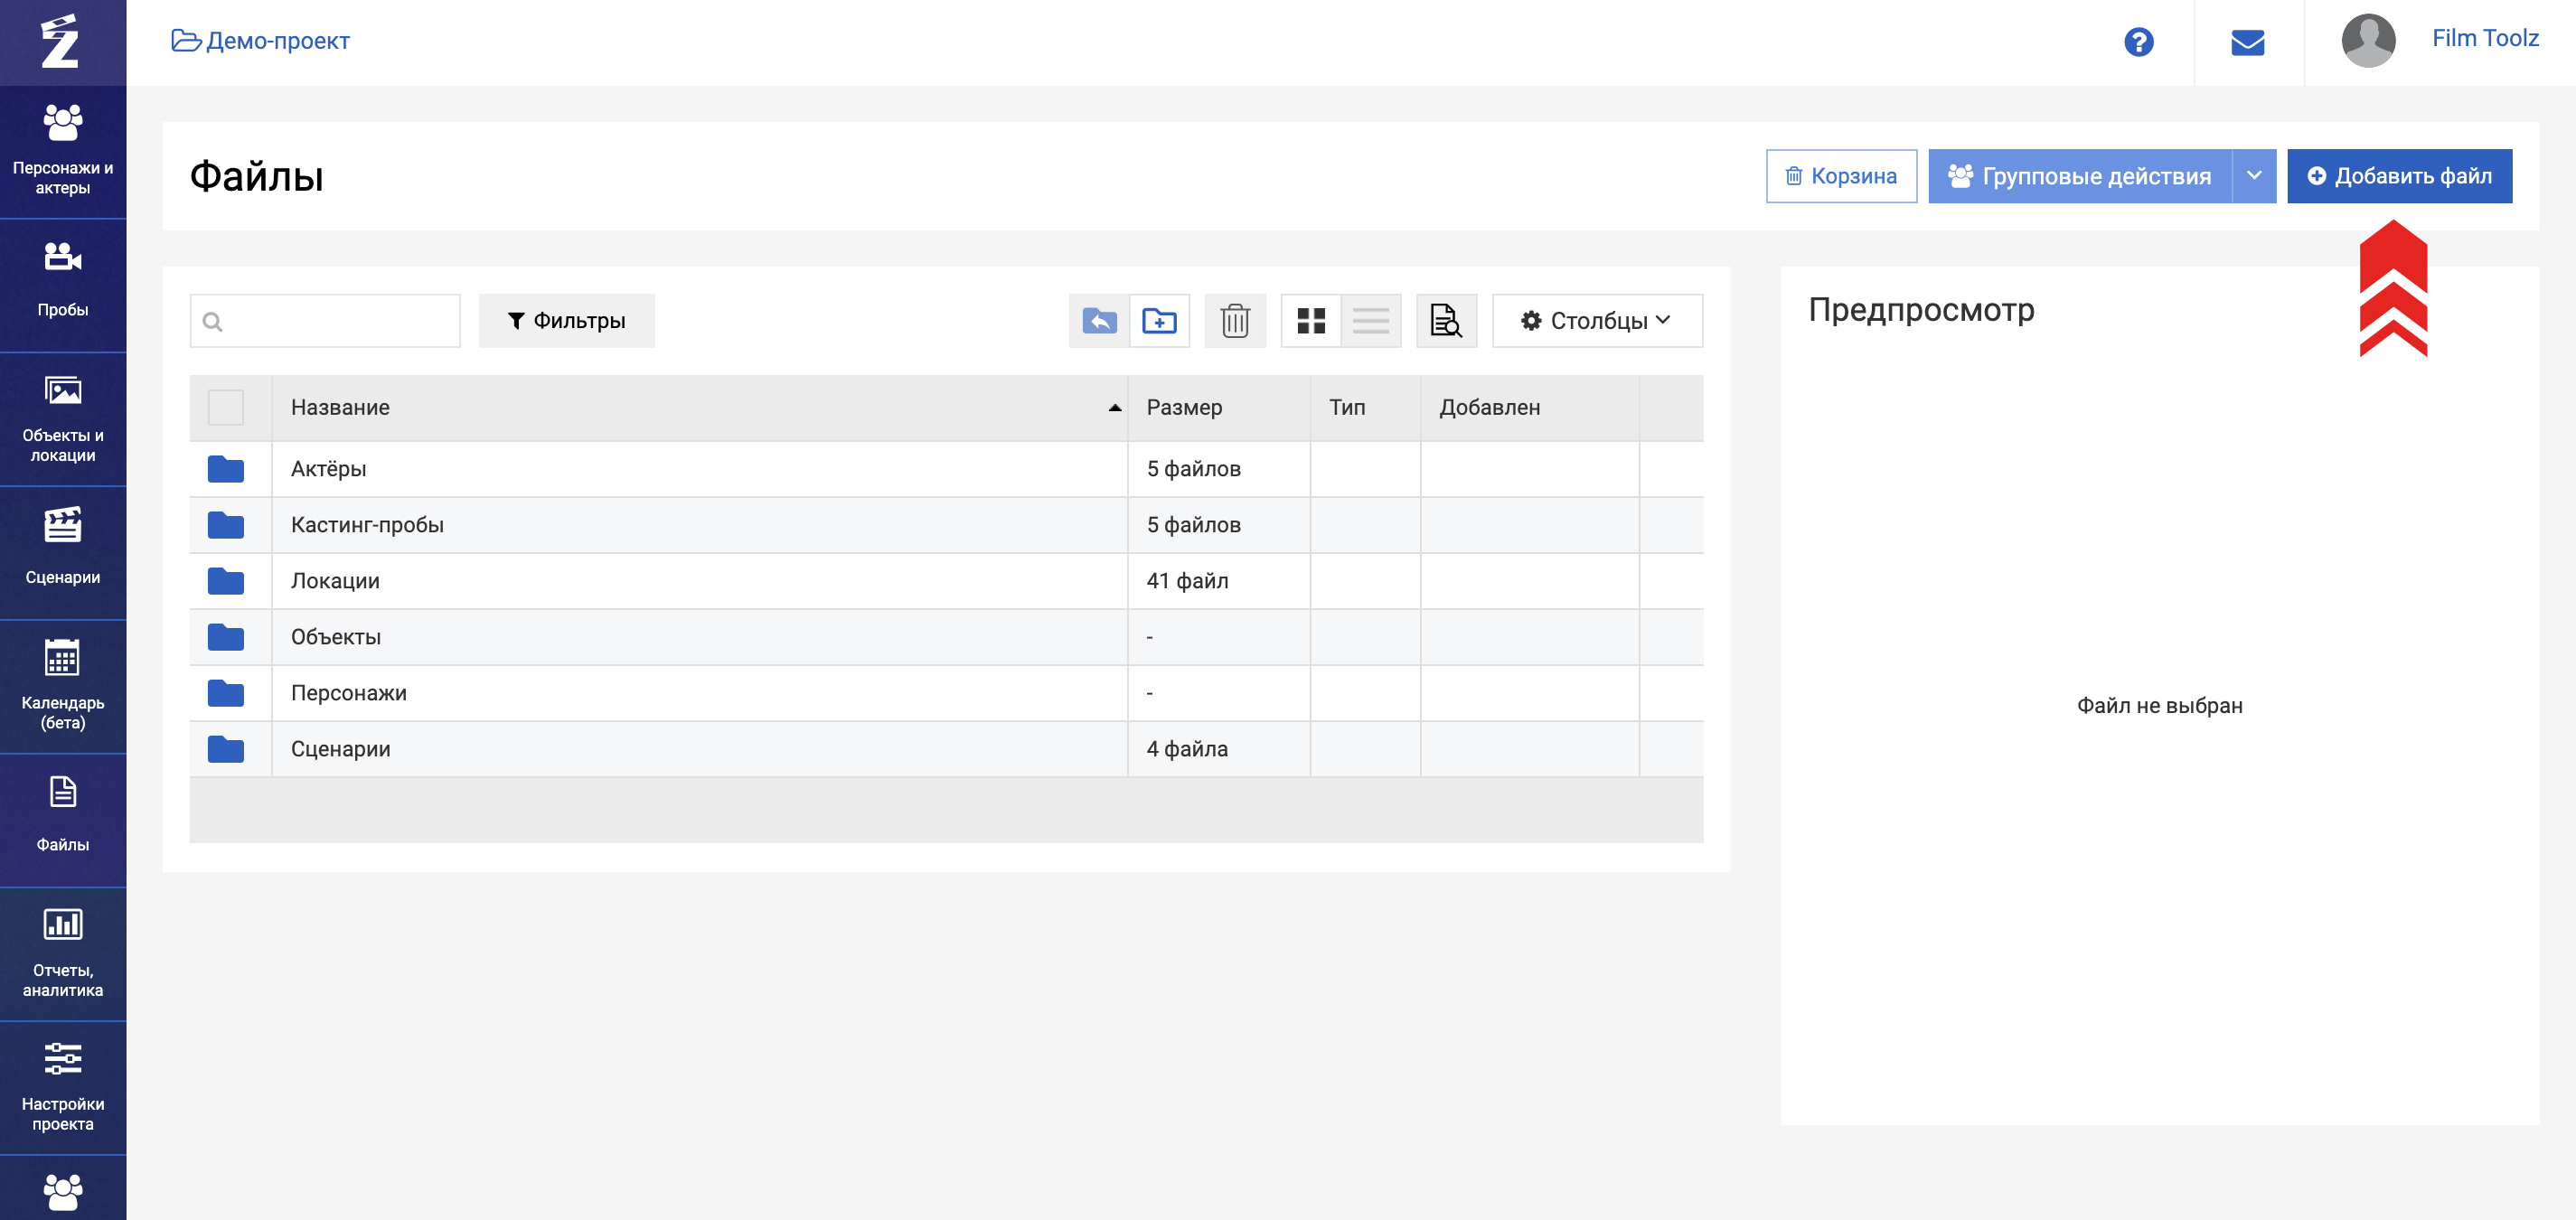The width and height of the screenshot is (2576, 1220).
Task: Open the messages envelope icon
Action: coord(2247,42)
